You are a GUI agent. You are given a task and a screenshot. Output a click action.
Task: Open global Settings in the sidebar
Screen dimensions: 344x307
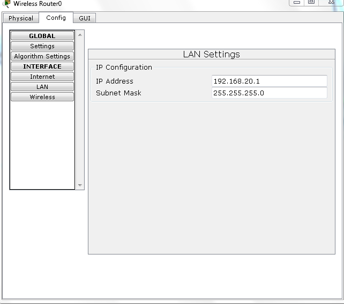(42, 46)
